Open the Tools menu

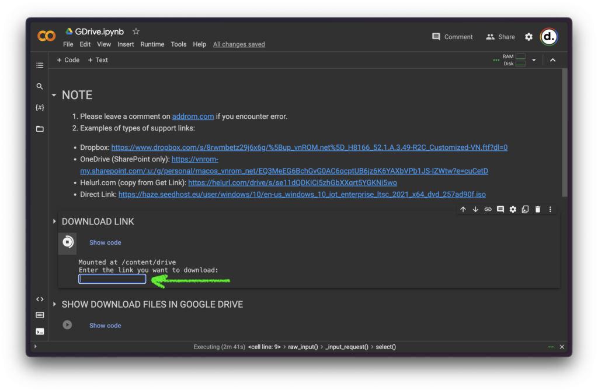pyautogui.click(x=179, y=44)
